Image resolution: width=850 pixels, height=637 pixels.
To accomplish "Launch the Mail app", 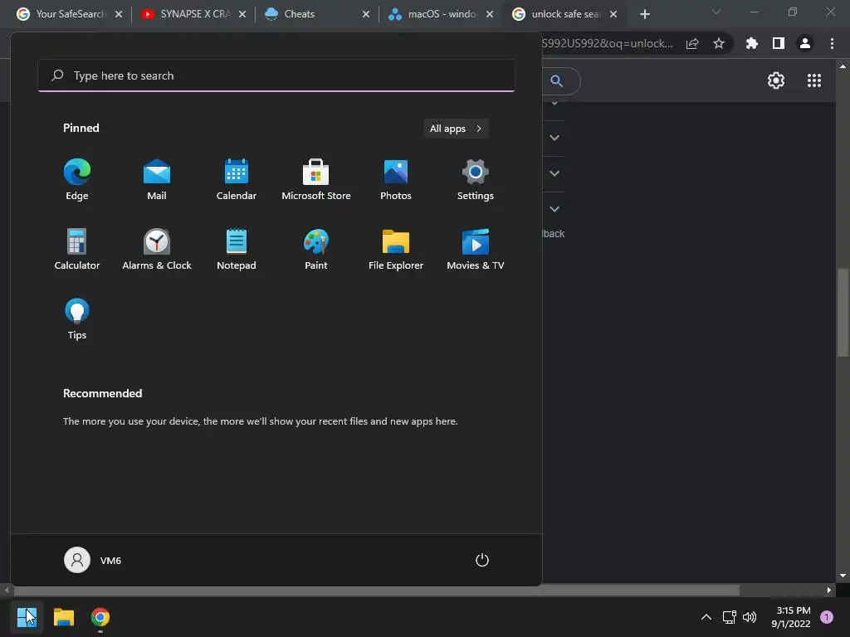I will pos(157,180).
